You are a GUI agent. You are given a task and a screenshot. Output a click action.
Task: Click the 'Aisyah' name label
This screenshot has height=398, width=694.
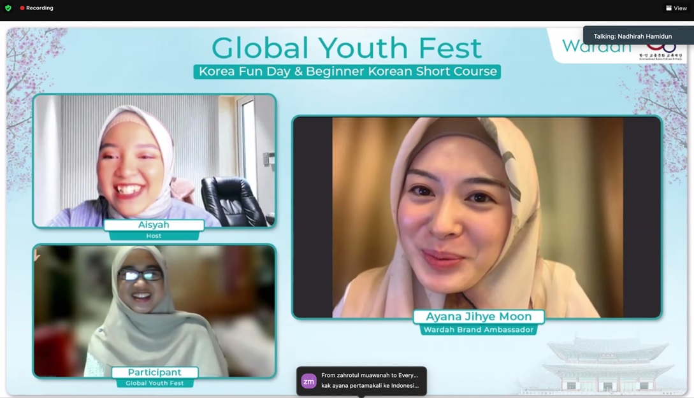point(154,225)
